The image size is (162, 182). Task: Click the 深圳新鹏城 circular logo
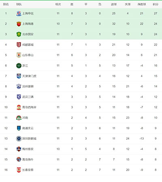point(19,139)
